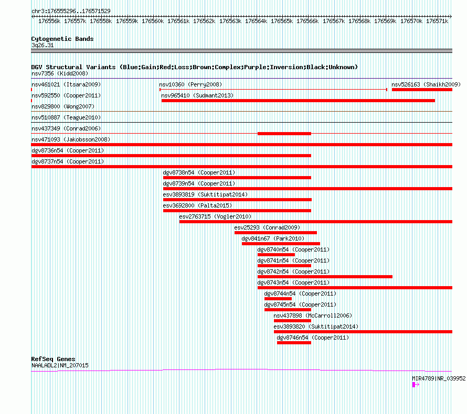
Task: Click the 176564k ruler tick label
Action: tap(256, 21)
